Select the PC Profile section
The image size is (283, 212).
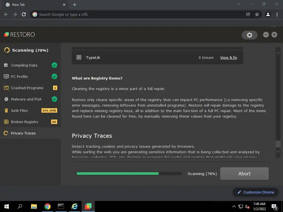click(x=30, y=76)
